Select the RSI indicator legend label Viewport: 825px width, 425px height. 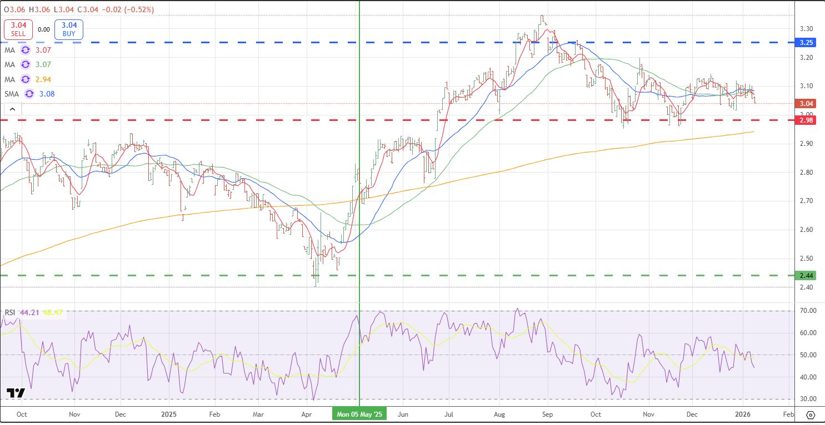[10, 313]
